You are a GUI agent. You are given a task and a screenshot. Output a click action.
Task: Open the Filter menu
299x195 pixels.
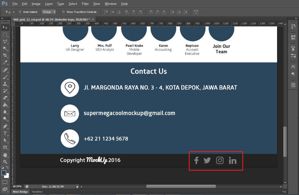coord(85,4)
